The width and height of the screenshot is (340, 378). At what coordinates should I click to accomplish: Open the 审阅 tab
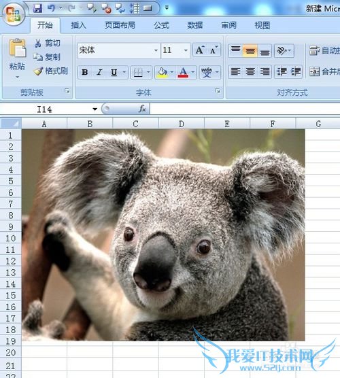(229, 25)
